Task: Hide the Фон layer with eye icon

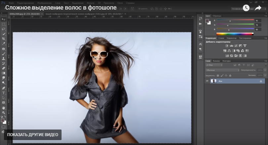Action: pyautogui.click(x=207, y=81)
